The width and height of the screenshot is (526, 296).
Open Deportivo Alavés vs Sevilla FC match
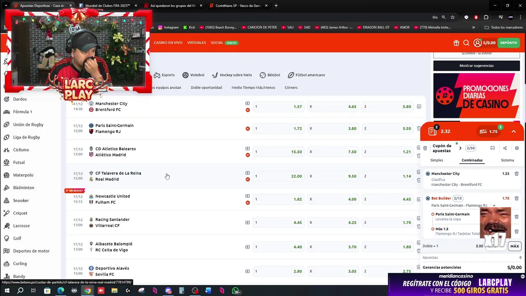coord(112,271)
